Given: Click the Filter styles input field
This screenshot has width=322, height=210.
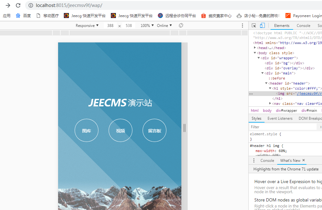Looking at the screenshot, I should click(x=283, y=127).
